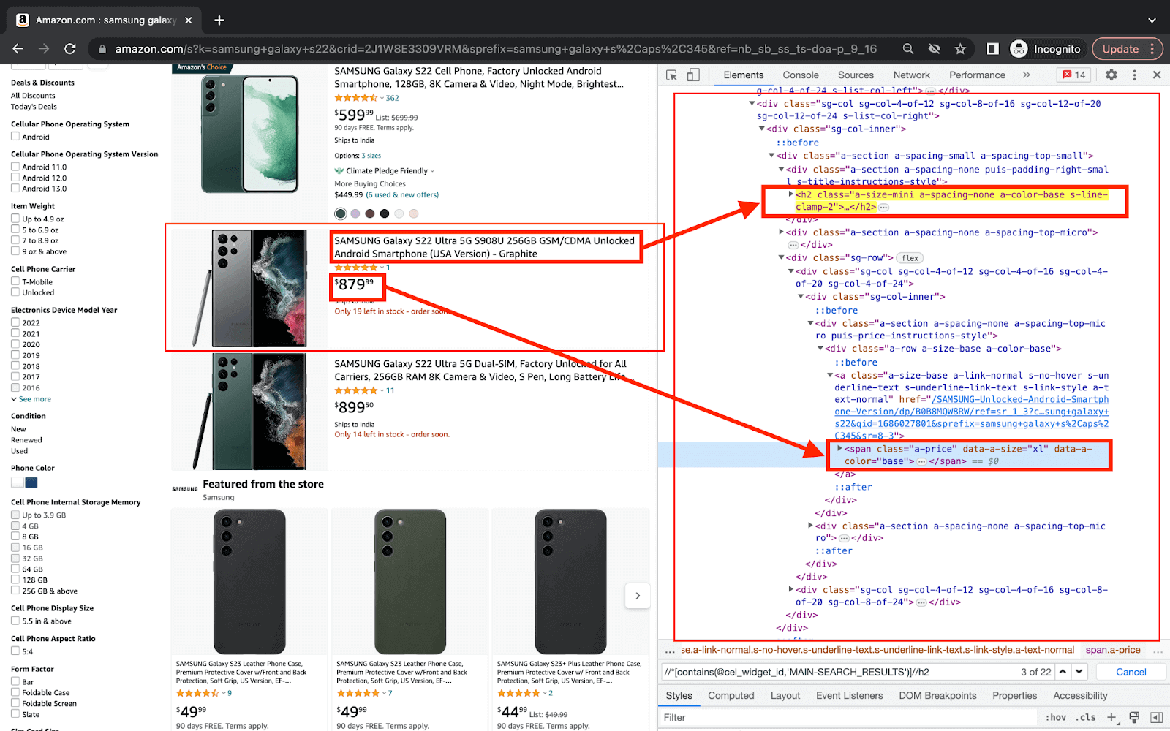The height and width of the screenshot is (731, 1170).
Task: Open the Performance tab in DevTools
Action: point(977,75)
